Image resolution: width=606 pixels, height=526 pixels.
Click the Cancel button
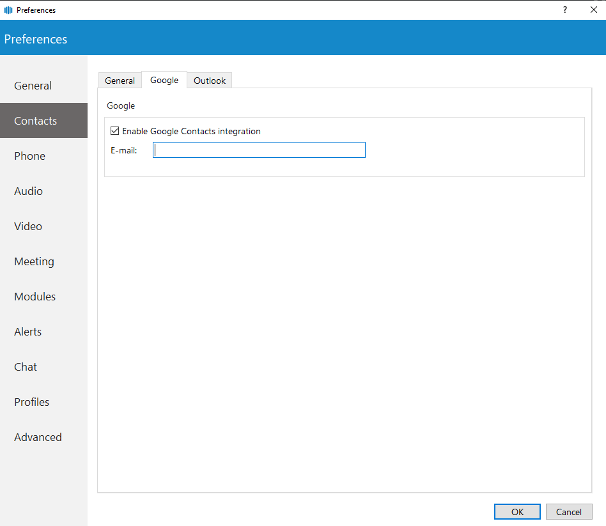click(568, 512)
